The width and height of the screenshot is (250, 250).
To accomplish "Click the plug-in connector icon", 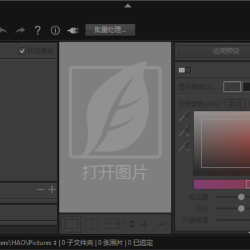I will pos(73,31).
